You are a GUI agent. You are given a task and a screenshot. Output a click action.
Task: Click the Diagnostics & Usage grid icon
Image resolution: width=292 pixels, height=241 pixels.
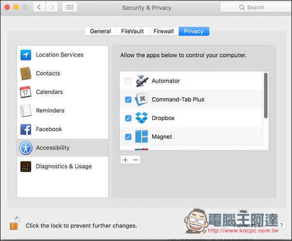pos(26,166)
